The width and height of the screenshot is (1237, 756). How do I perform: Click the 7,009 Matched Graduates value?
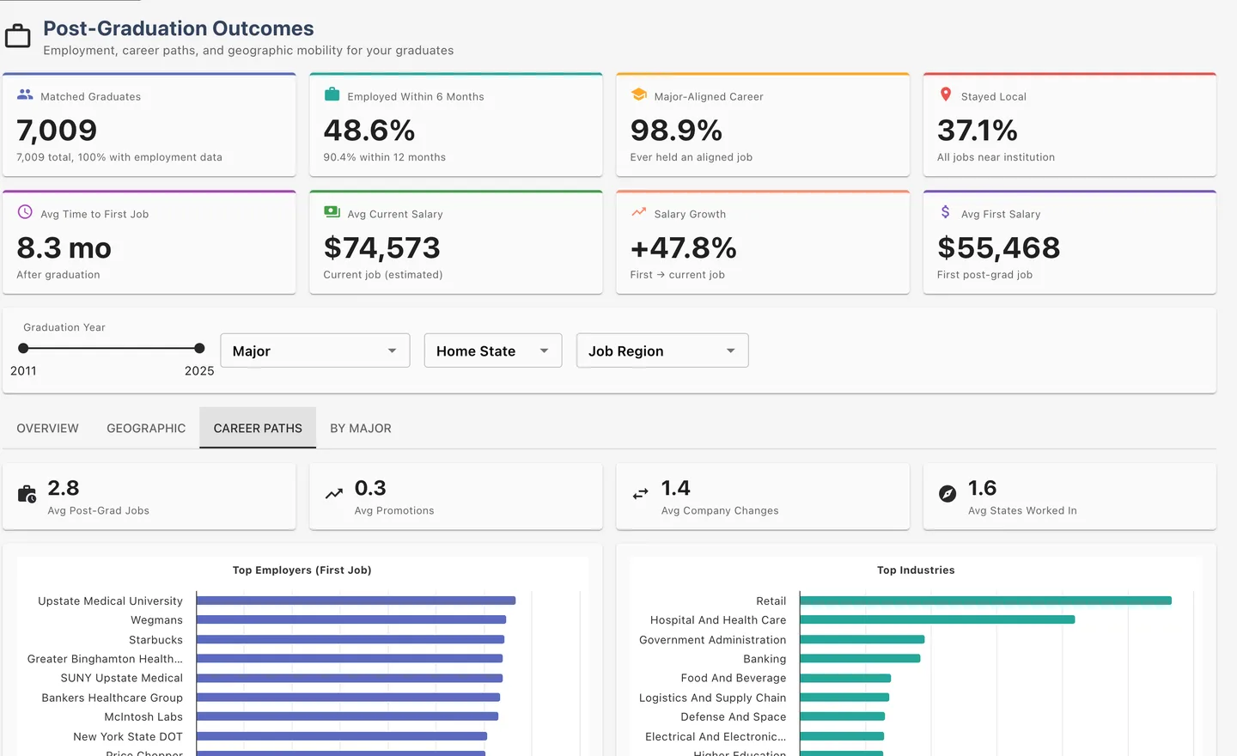57,131
